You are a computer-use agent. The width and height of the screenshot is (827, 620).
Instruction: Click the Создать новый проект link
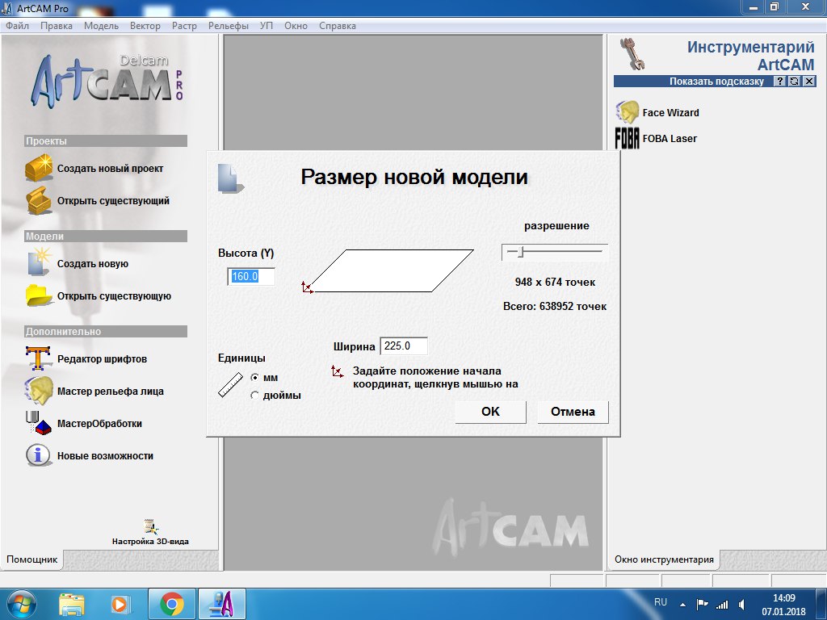110,169
